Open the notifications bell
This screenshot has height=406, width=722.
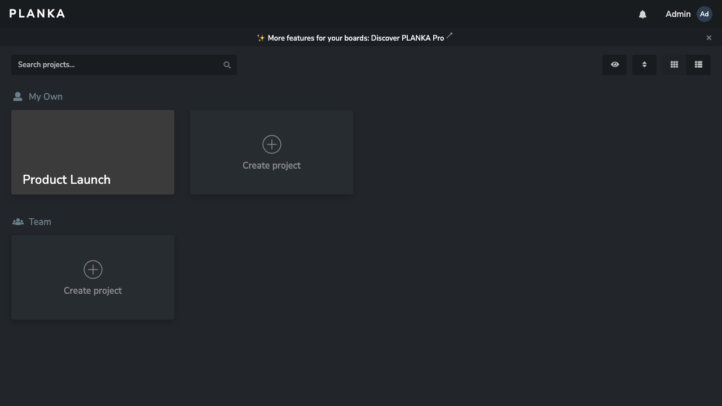click(642, 14)
